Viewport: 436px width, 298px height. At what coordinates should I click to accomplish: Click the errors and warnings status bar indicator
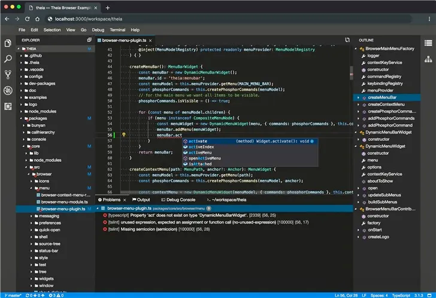coord(56,295)
